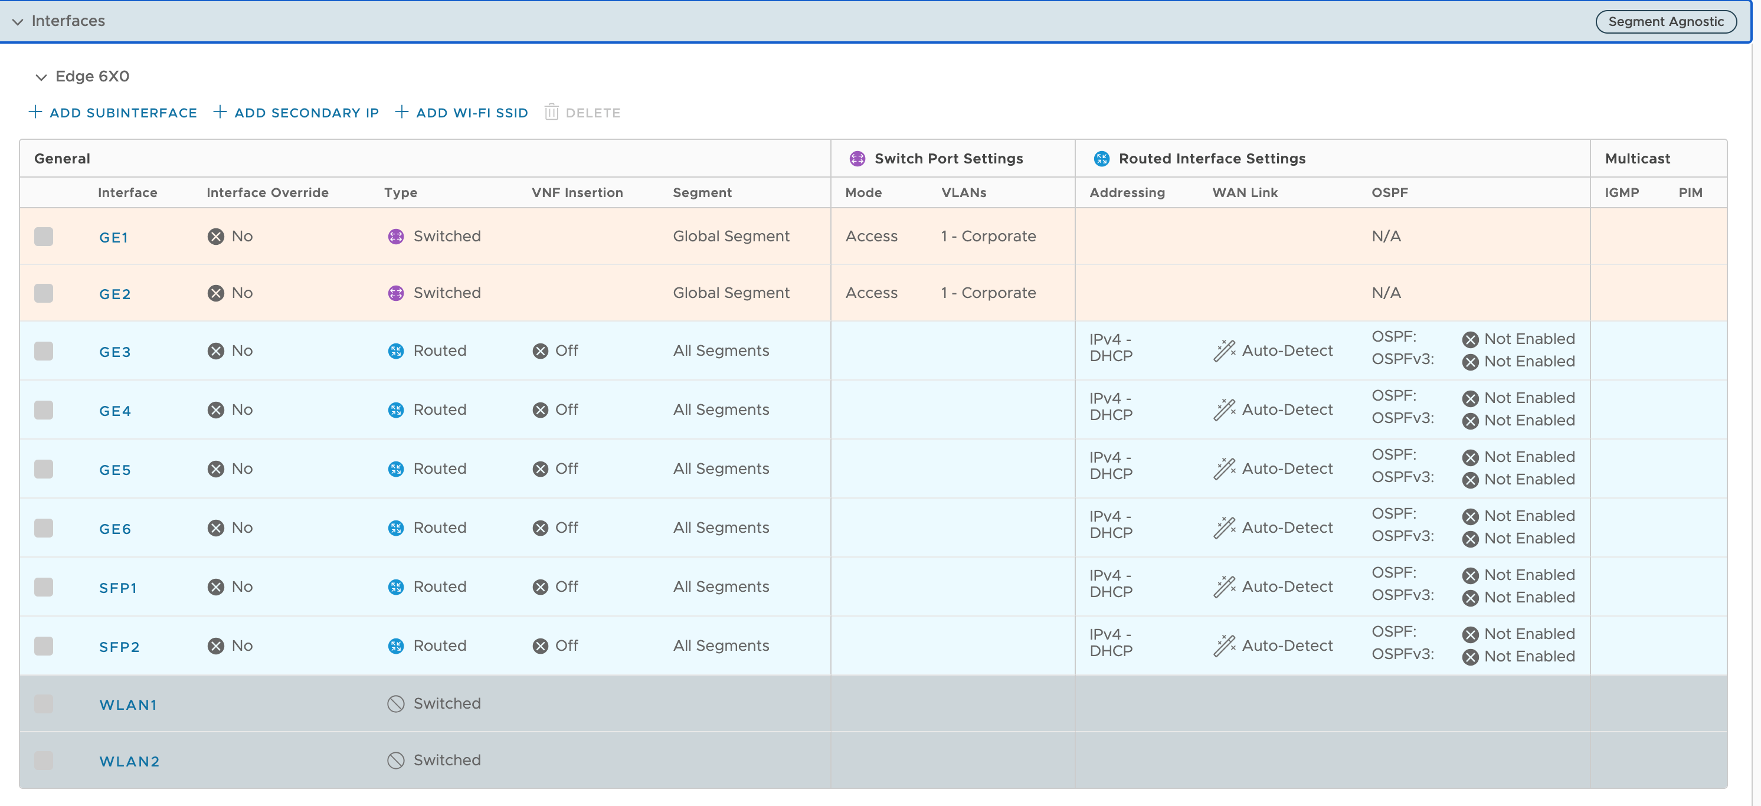Open the GE5 interface link

click(115, 470)
